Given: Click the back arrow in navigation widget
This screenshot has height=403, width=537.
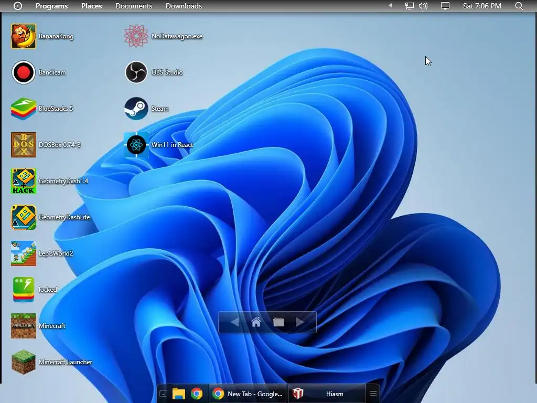Looking at the screenshot, I should 234,322.
